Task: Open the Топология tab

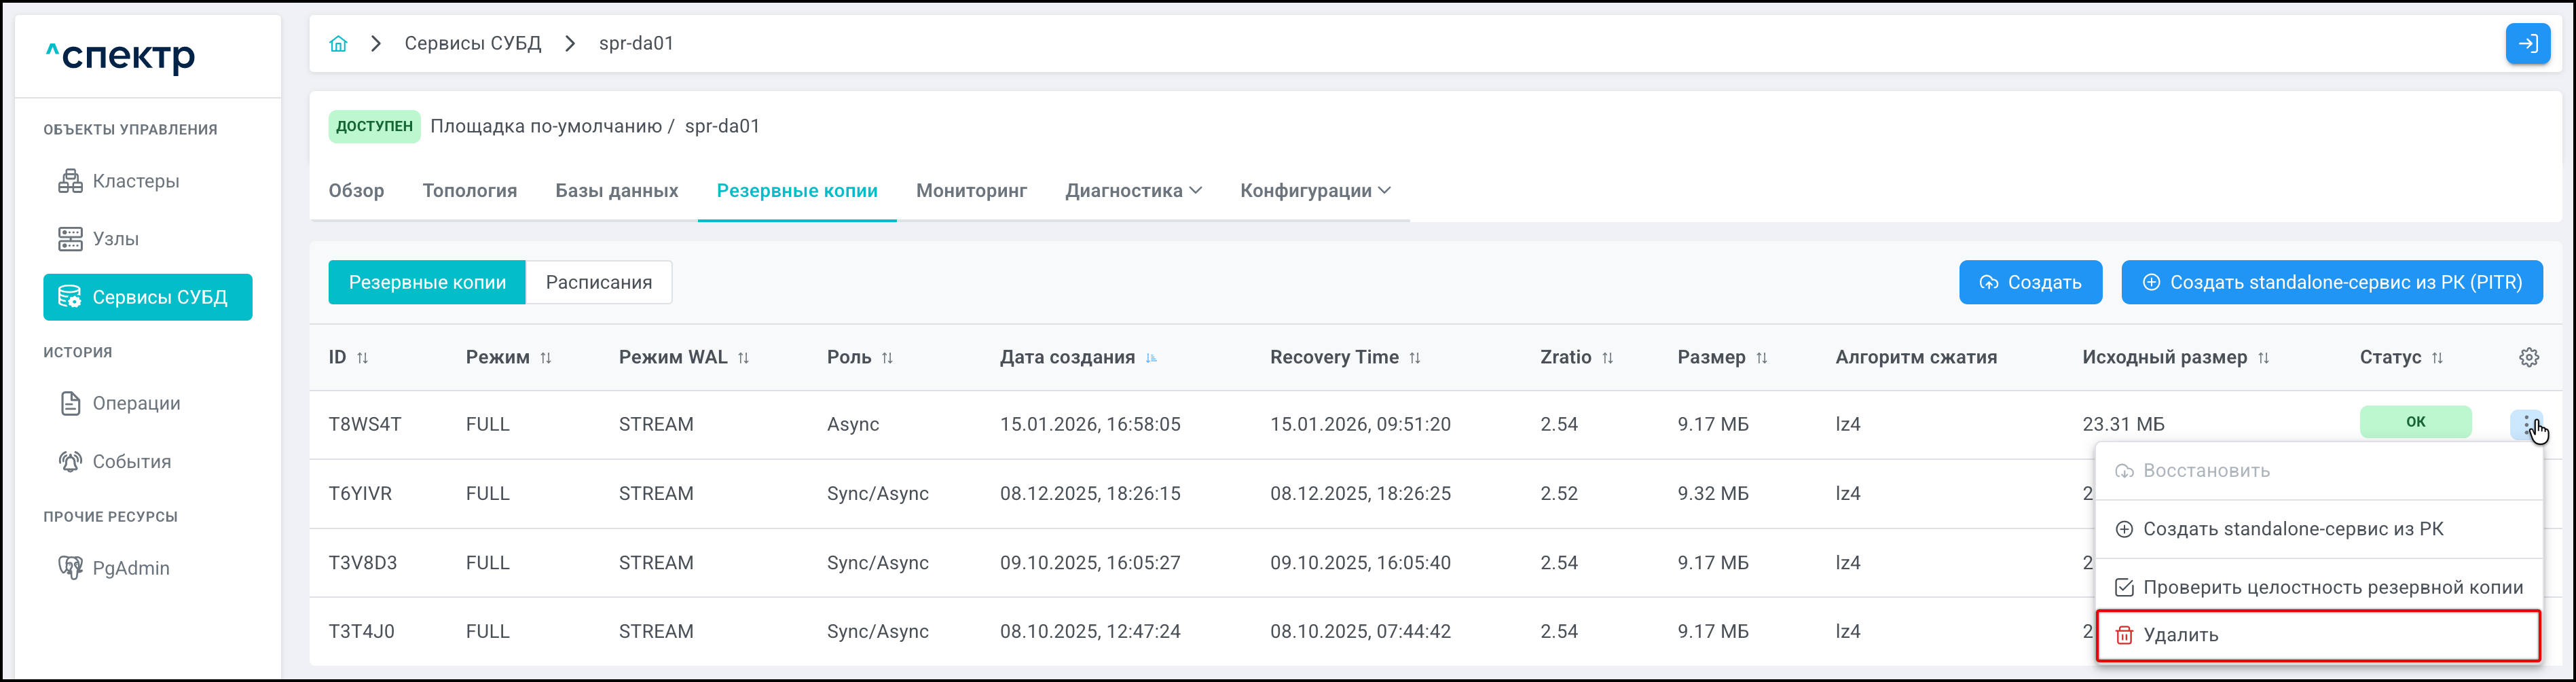Action: 469,191
